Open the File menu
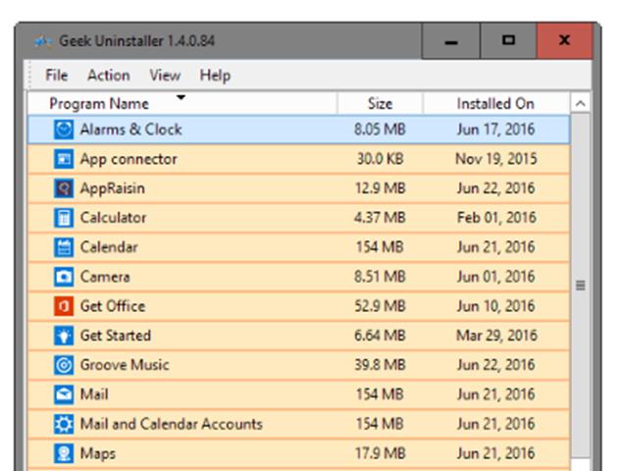This screenshot has width=628, height=471. [57, 76]
